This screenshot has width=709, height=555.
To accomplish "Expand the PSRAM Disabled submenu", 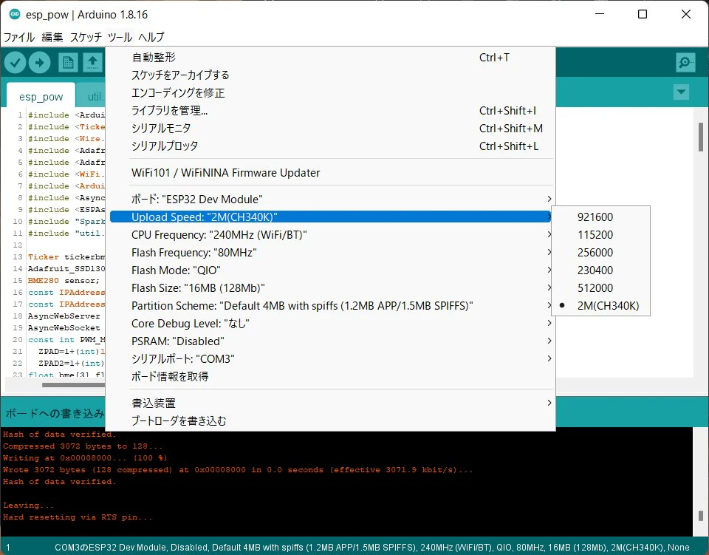I will pyautogui.click(x=332, y=341).
